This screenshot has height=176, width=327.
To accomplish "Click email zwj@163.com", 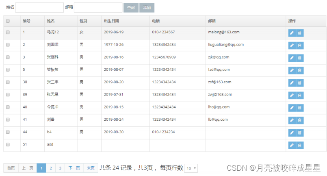I will click(x=220, y=95).
